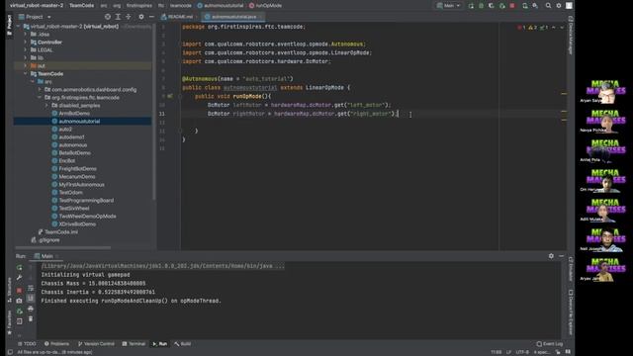The height and width of the screenshot is (356, 633).
Task: Open Terminal tool window tab
Action: pos(134,344)
